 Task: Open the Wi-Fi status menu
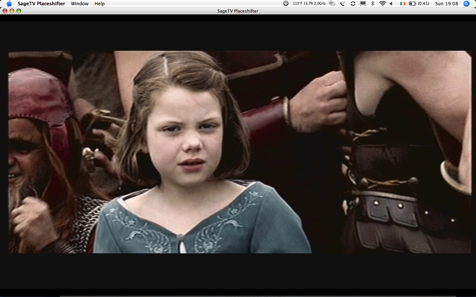[x=382, y=4]
